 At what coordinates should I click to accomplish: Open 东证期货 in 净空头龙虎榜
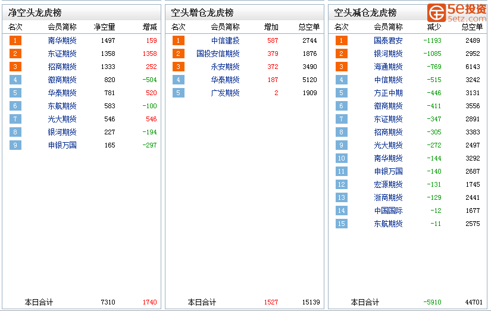[x=62, y=54]
